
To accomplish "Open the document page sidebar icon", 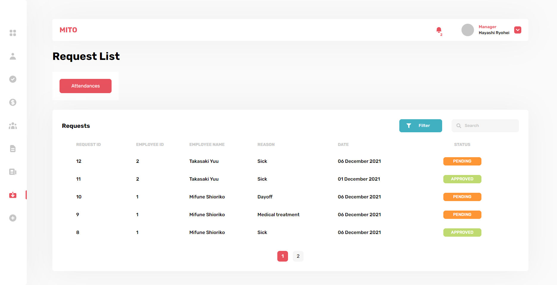I will click(x=13, y=149).
